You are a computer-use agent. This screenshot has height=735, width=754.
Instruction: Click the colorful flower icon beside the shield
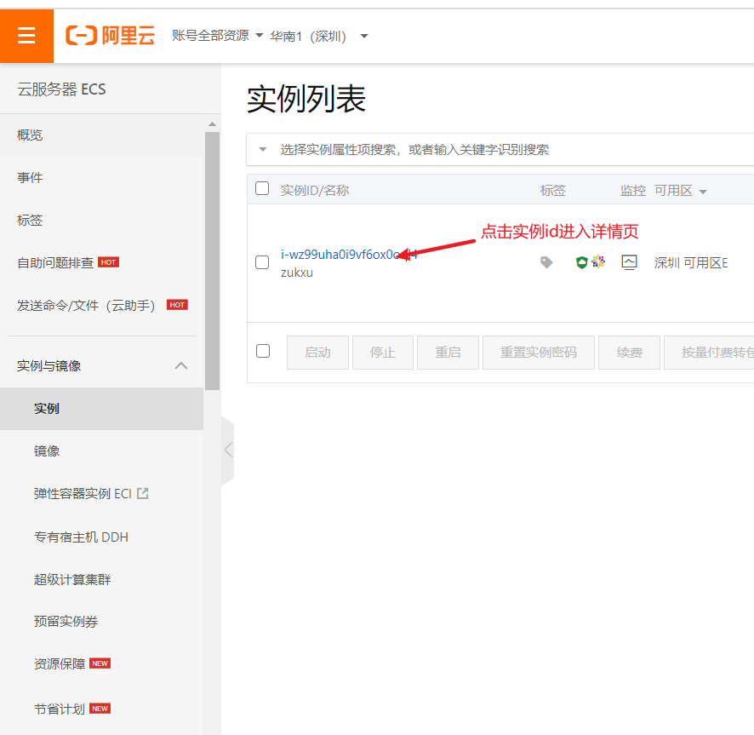[598, 261]
